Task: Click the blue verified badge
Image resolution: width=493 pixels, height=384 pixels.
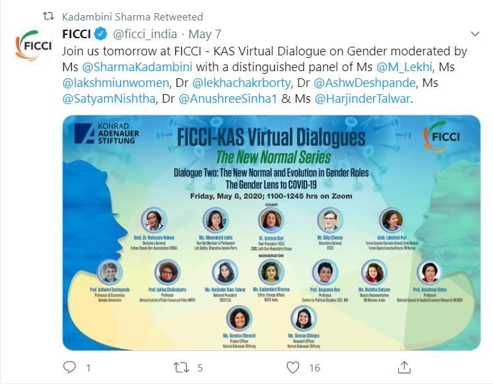Action: click(x=101, y=34)
